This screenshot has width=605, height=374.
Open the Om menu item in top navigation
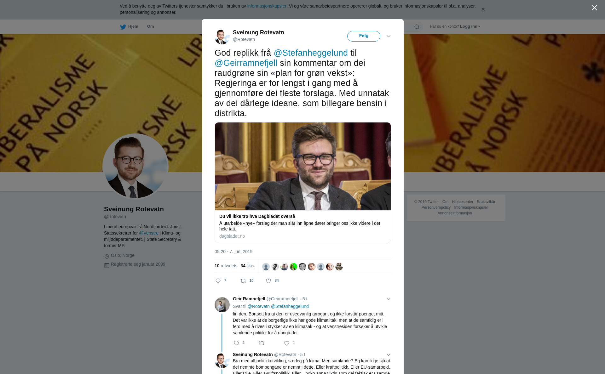[x=150, y=26]
